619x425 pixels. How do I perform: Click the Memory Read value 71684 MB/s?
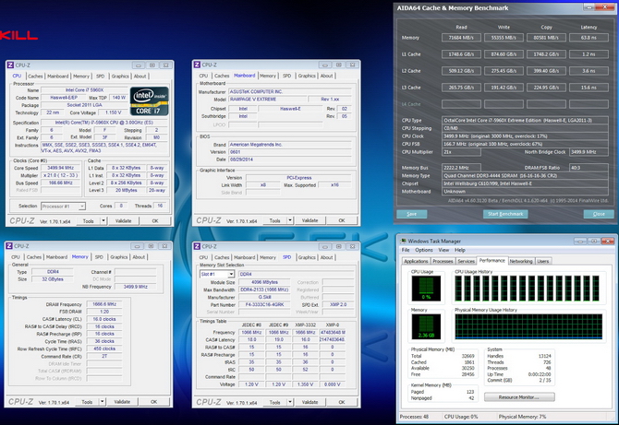pyautogui.click(x=461, y=38)
